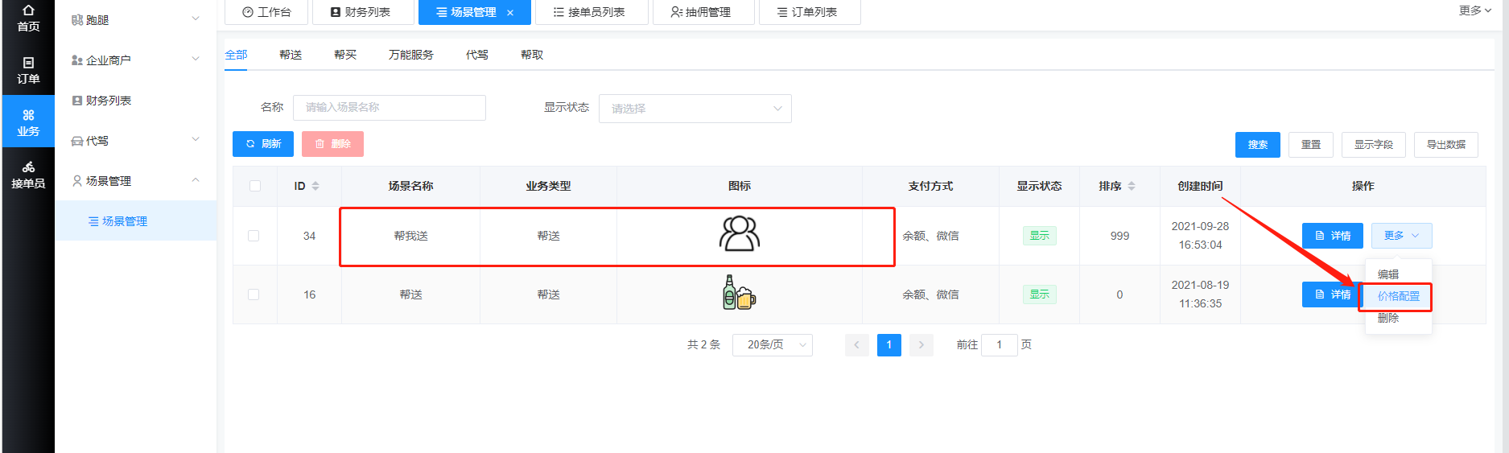The image size is (1509, 453).
Task: Check the checkbox for row ID 34
Action: coord(254,236)
